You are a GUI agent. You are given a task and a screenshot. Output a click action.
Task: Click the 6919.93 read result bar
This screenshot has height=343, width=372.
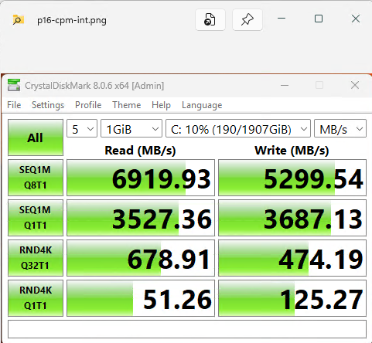coord(141,178)
